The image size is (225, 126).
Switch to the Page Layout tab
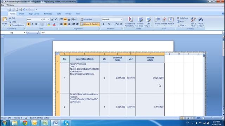tap(34, 14)
